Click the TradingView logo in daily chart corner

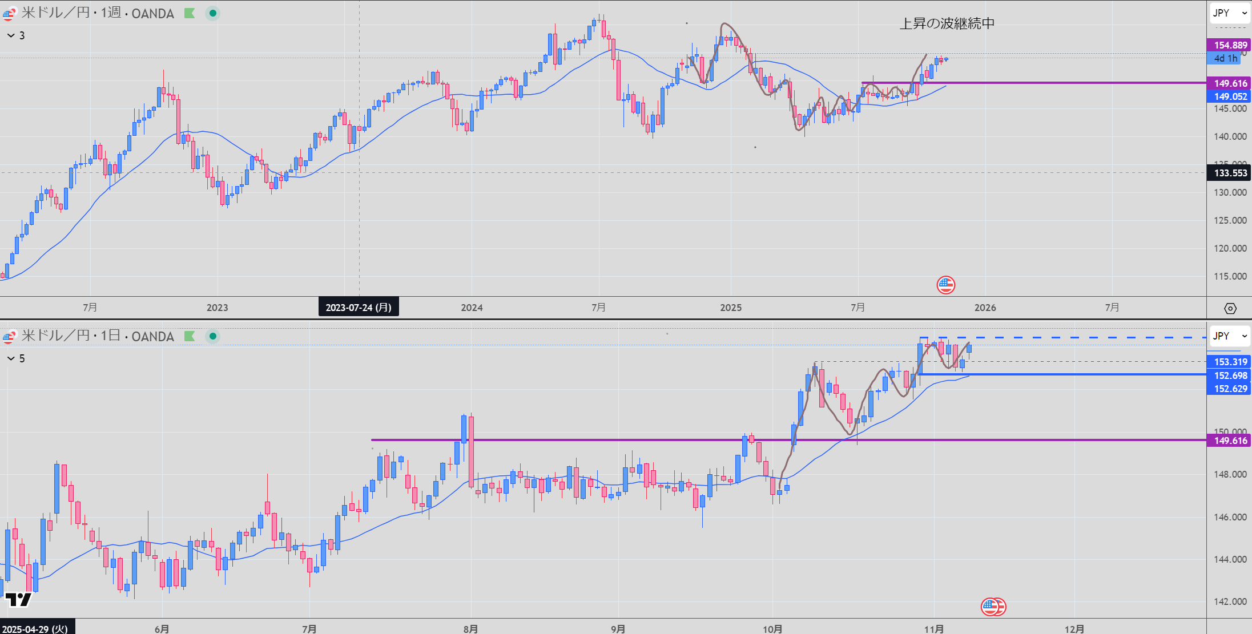pyautogui.click(x=18, y=599)
